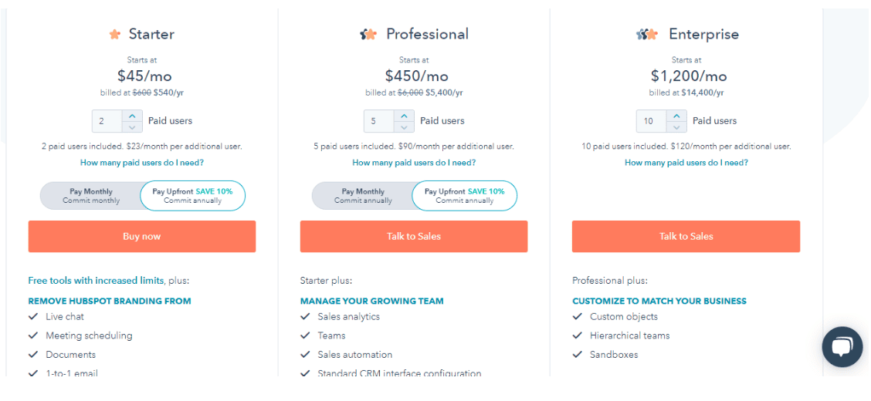Click the Enterprise plan star icon
The height and width of the screenshot is (401, 871).
pos(646,35)
